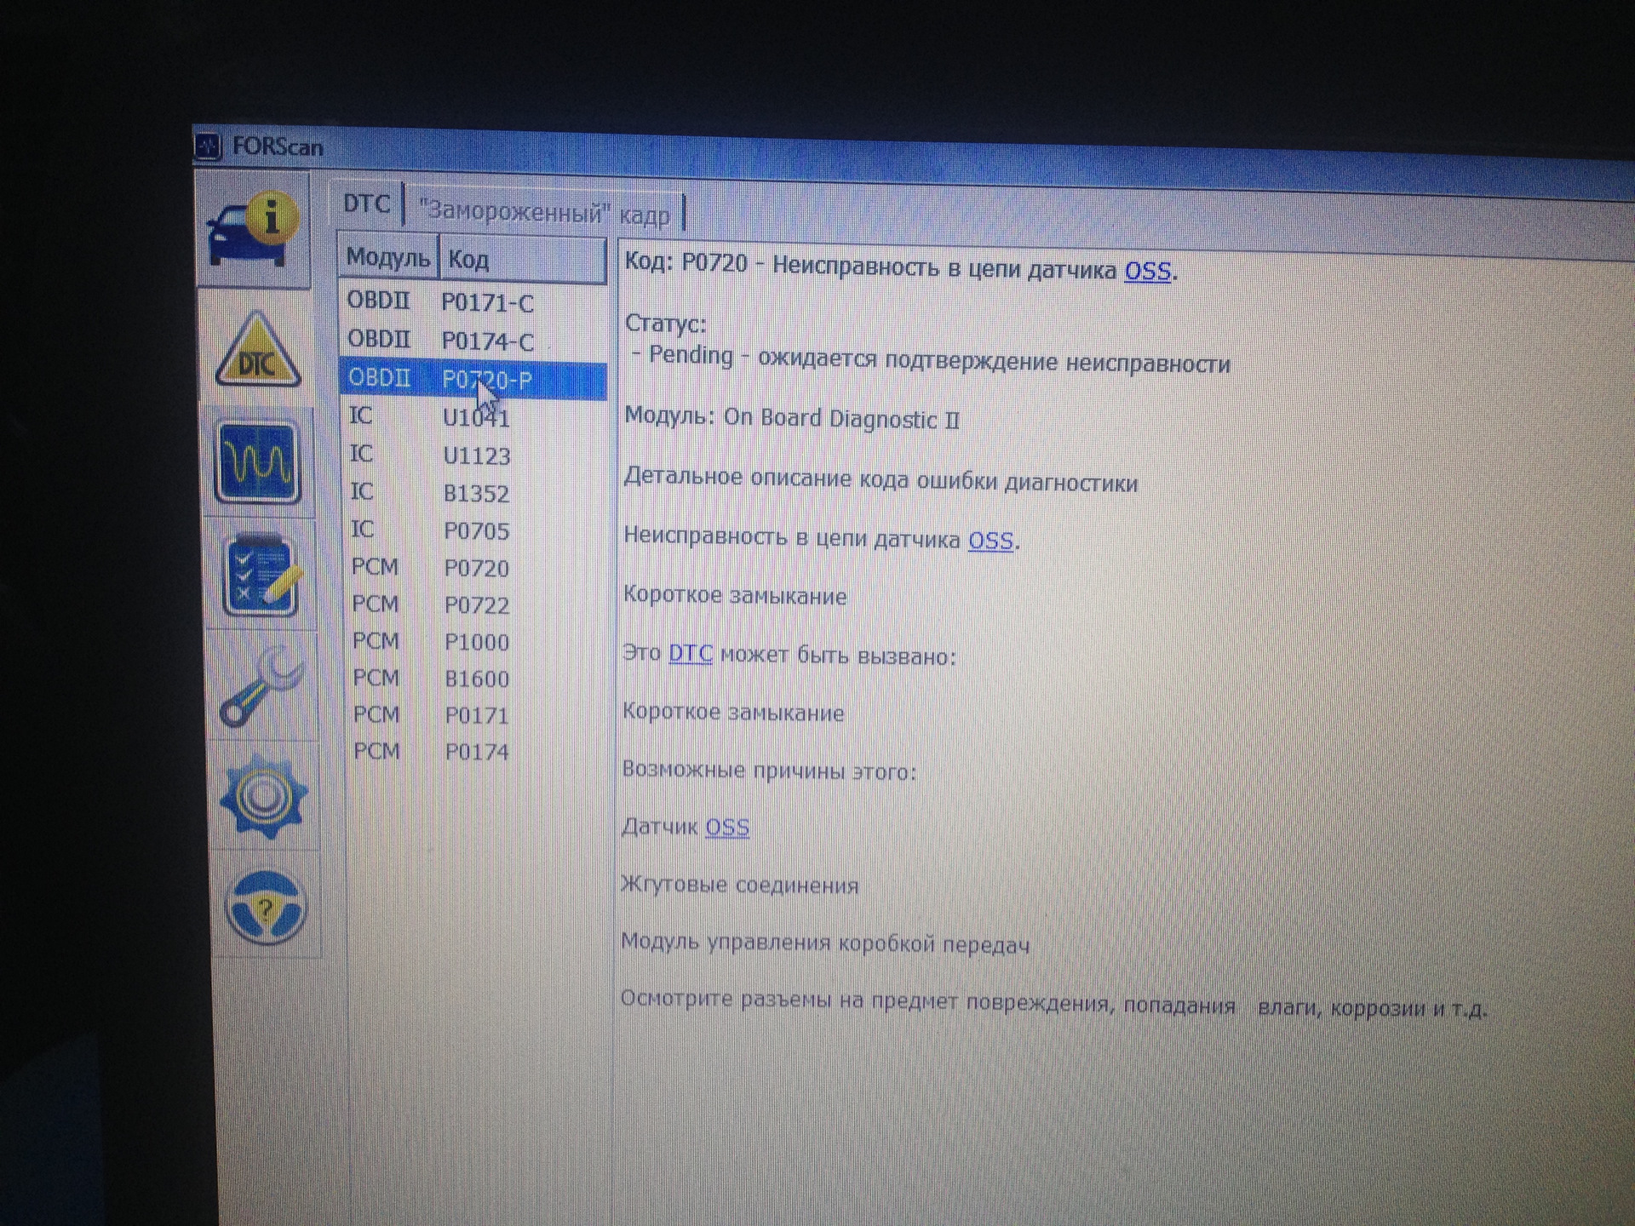
Task: Open the wrench service functions icon
Action: [x=261, y=686]
